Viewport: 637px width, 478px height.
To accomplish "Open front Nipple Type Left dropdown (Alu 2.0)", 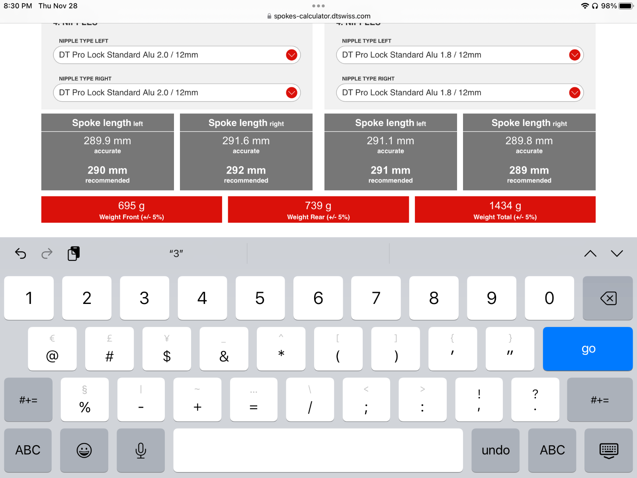I will (x=177, y=55).
